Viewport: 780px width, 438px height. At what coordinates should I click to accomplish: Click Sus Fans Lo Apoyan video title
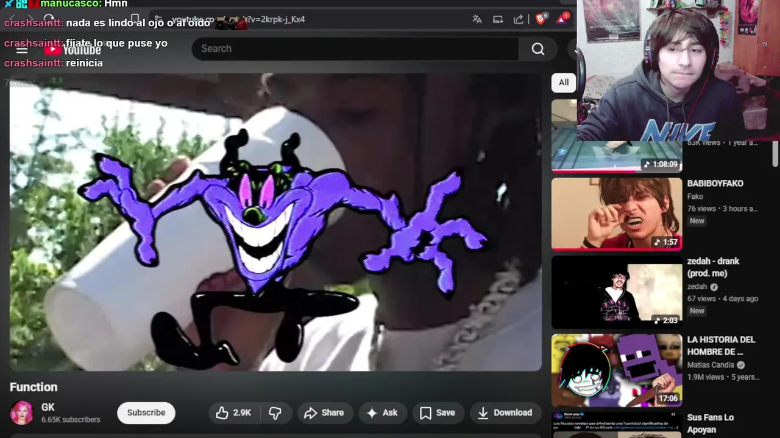point(711,423)
